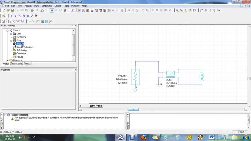Activate the pan hand tool
Viewport: 251px width, 141px height.
pyautogui.click(x=194, y=11)
